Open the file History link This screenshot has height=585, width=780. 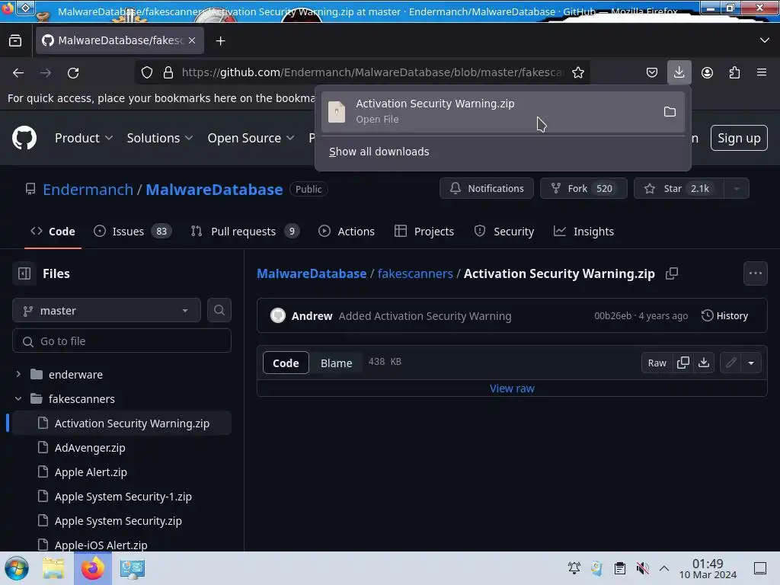[724, 316]
